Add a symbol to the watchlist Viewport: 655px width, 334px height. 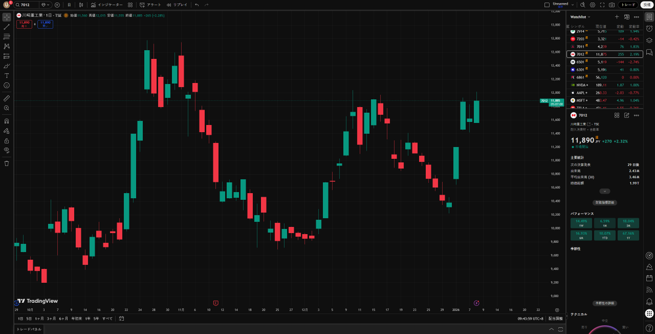pyautogui.click(x=617, y=17)
